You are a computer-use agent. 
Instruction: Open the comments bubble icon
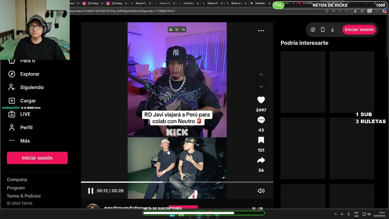click(x=261, y=120)
